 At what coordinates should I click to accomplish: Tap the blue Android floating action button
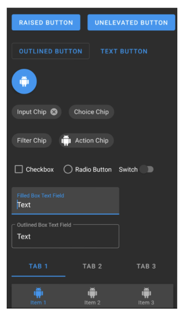24,81
